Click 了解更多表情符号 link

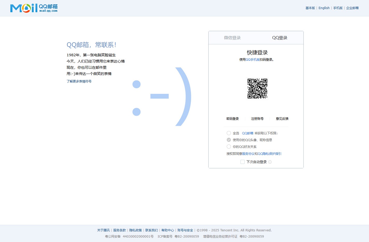pos(79,81)
